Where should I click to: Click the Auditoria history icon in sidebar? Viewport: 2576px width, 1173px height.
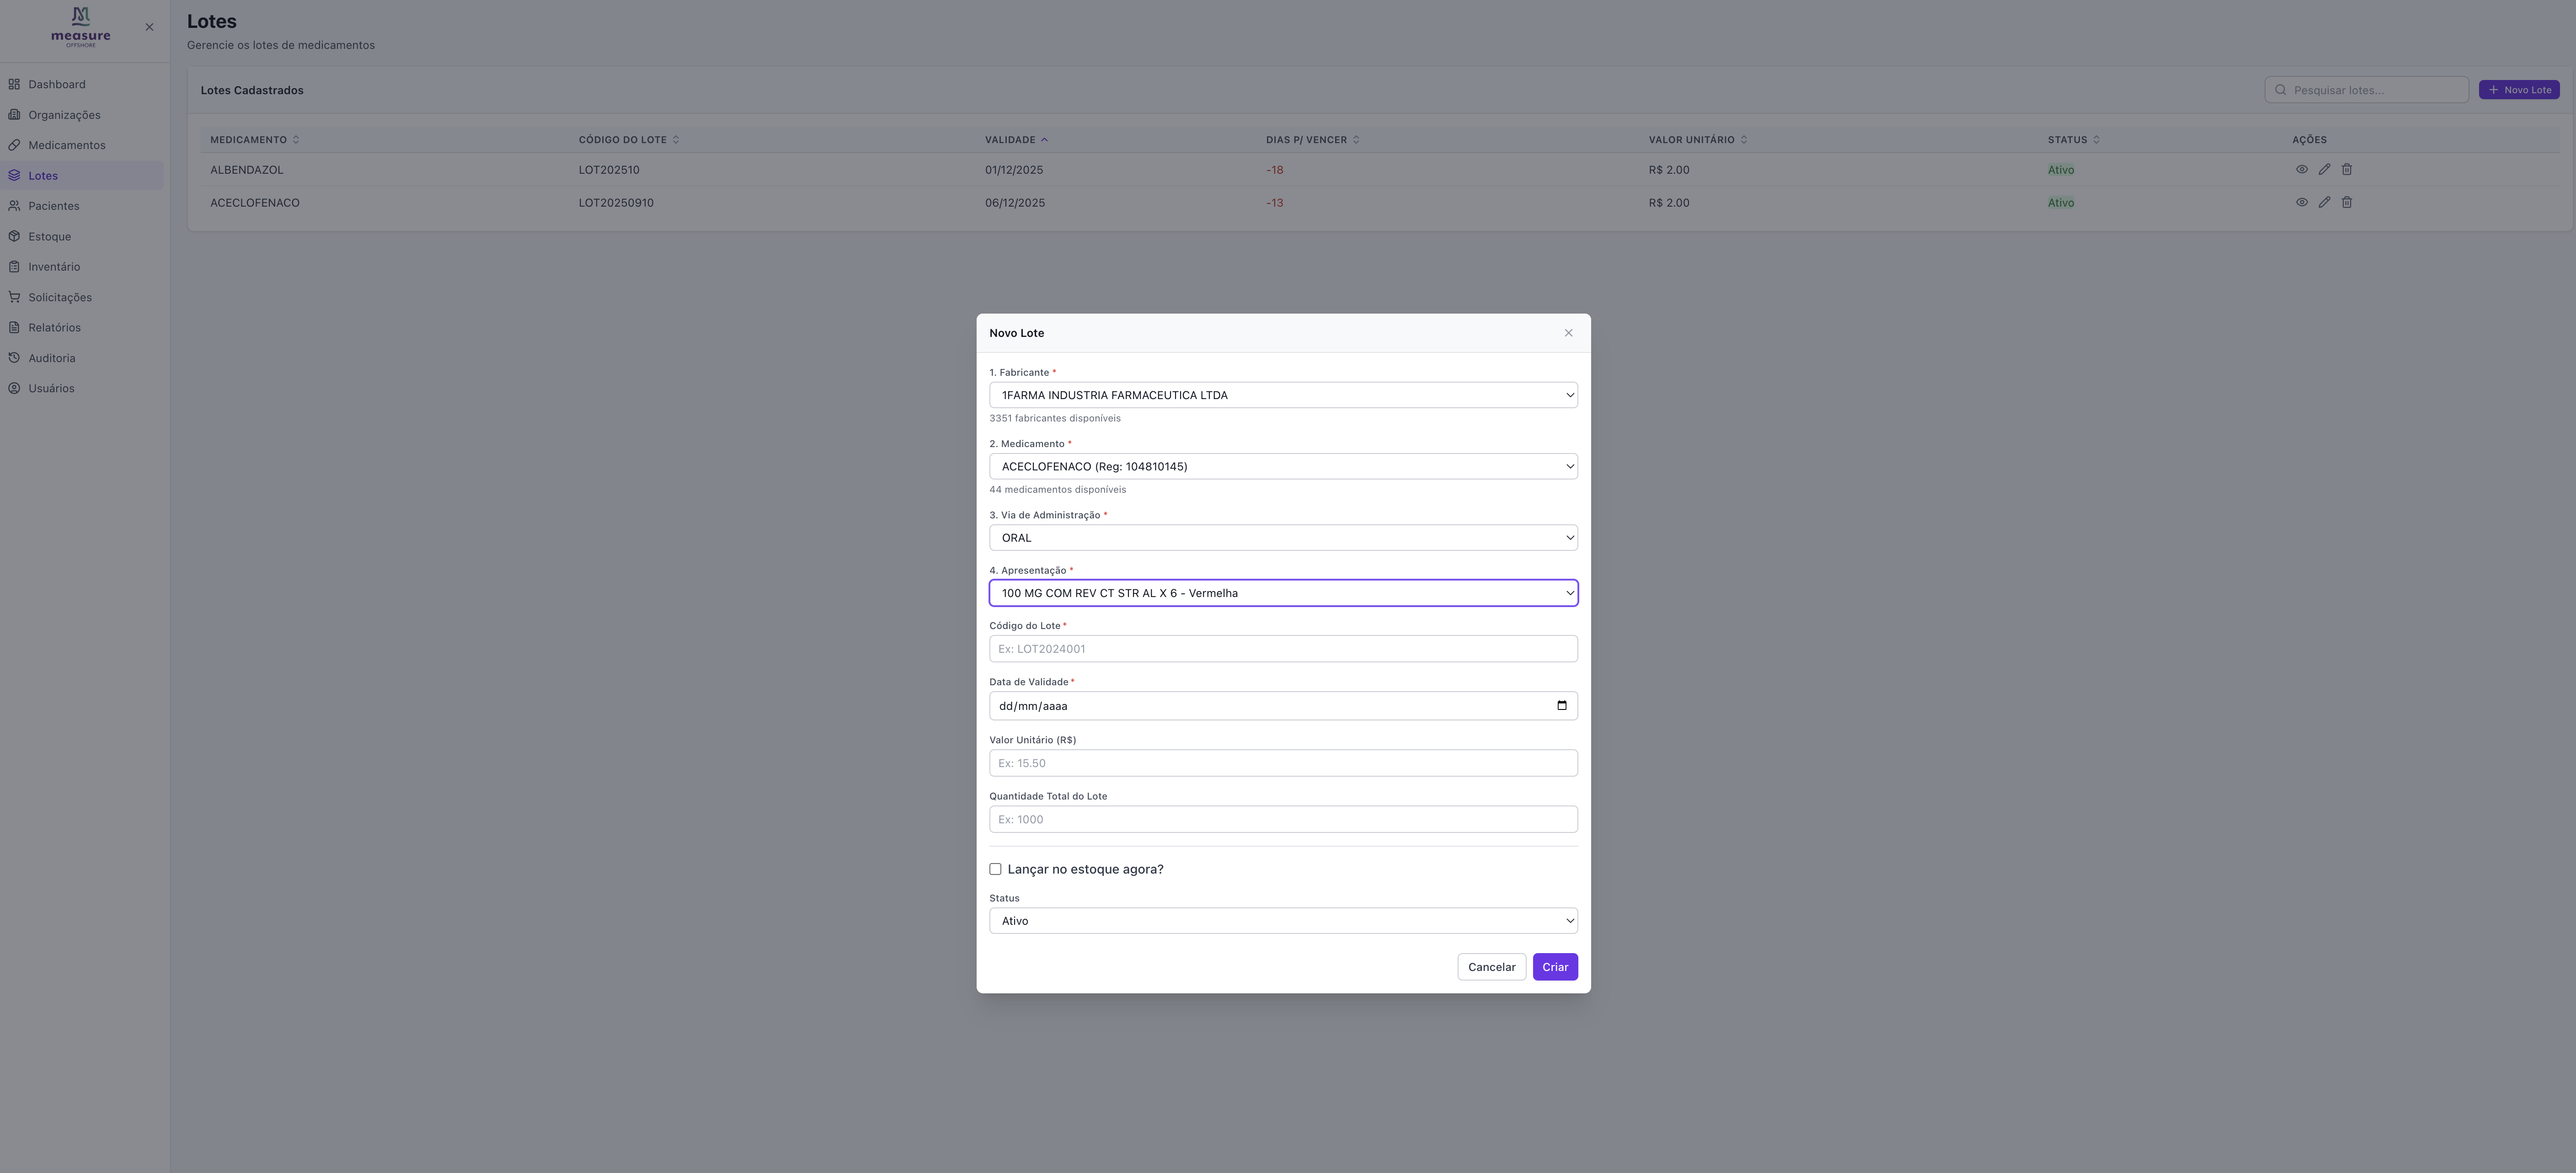pos(14,358)
